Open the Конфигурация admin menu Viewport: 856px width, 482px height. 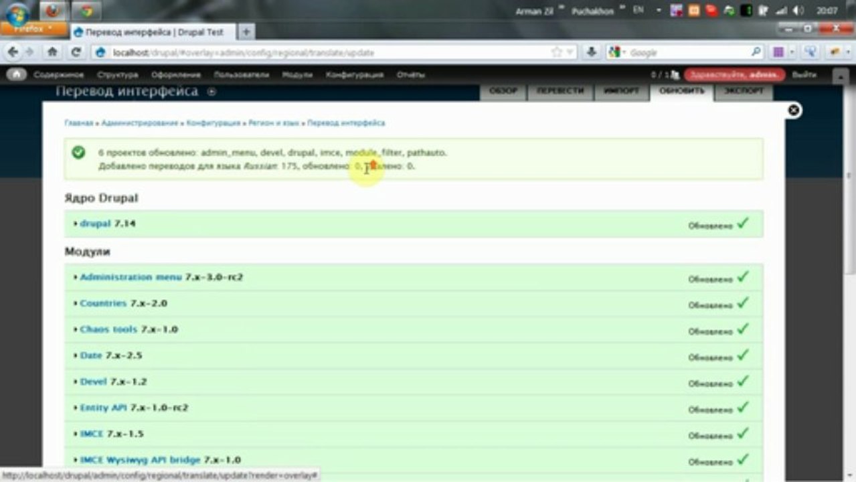coord(355,75)
